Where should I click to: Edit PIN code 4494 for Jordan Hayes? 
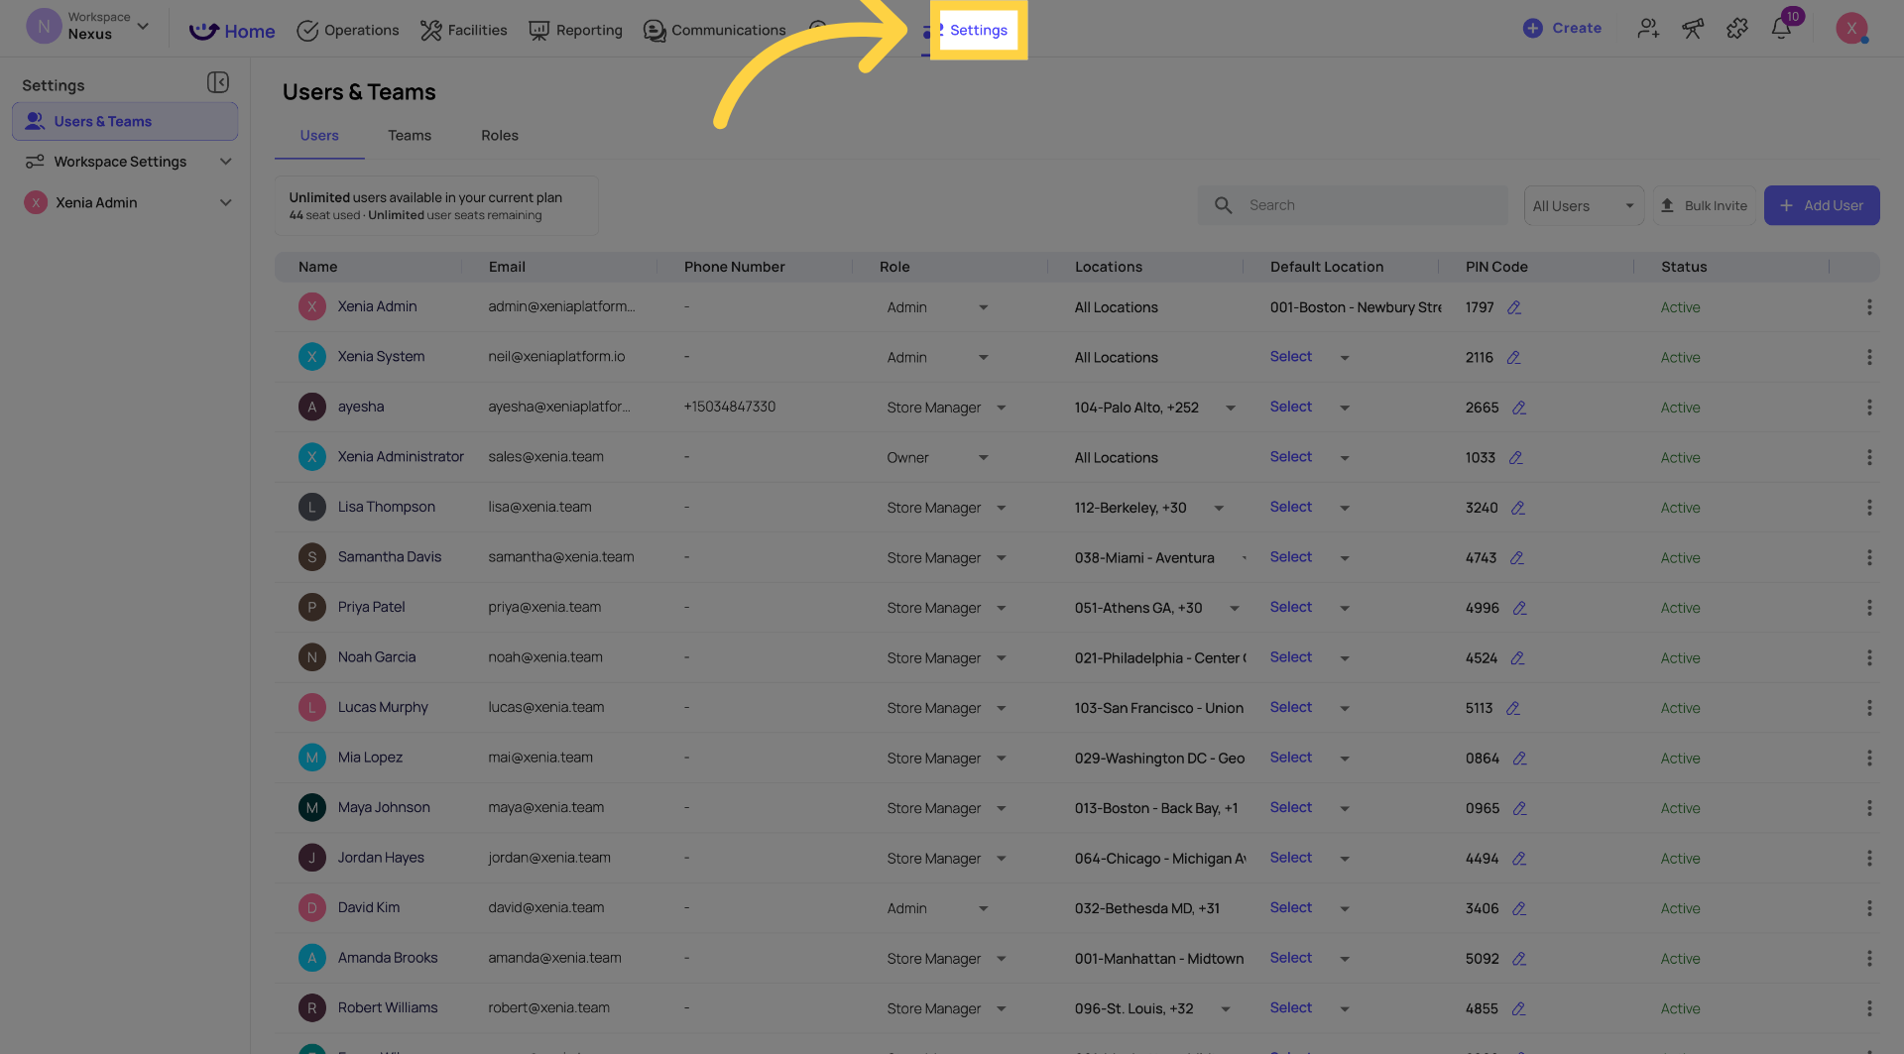click(1519, 859)
